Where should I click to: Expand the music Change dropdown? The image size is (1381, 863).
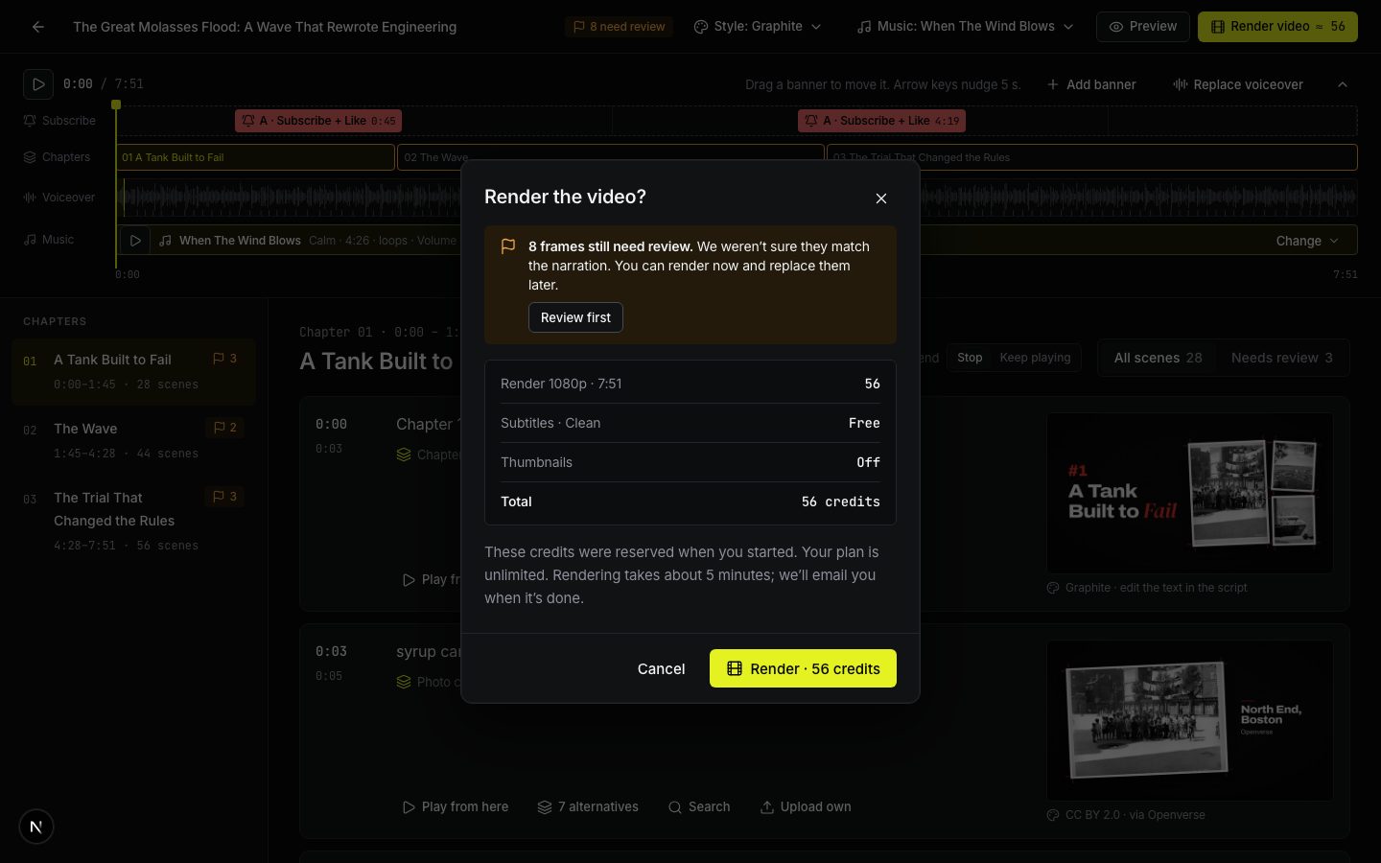pos(1306,241)
